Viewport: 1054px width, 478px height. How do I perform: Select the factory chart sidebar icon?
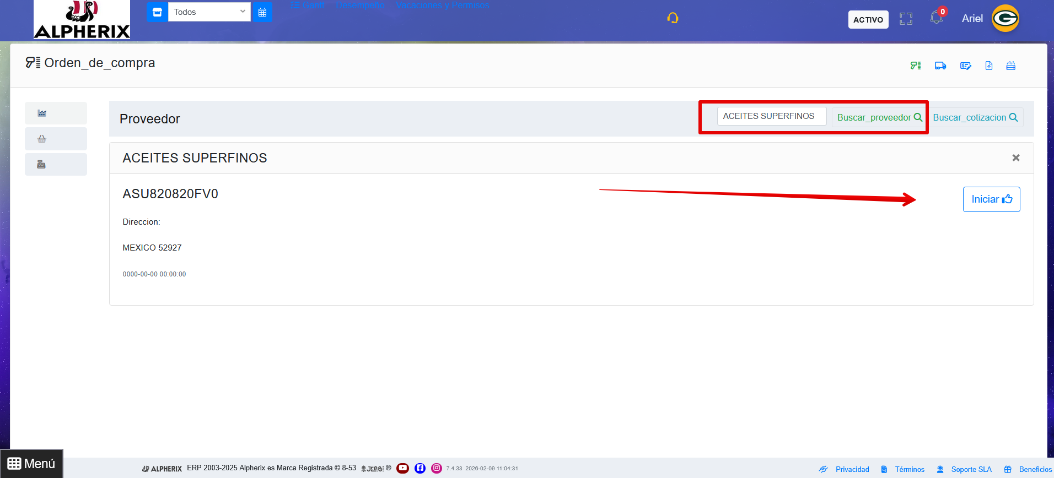tap(42, 113)
